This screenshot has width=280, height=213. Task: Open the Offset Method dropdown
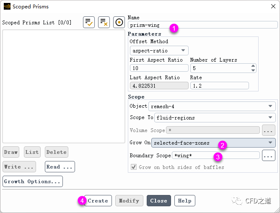click(159, 51)
